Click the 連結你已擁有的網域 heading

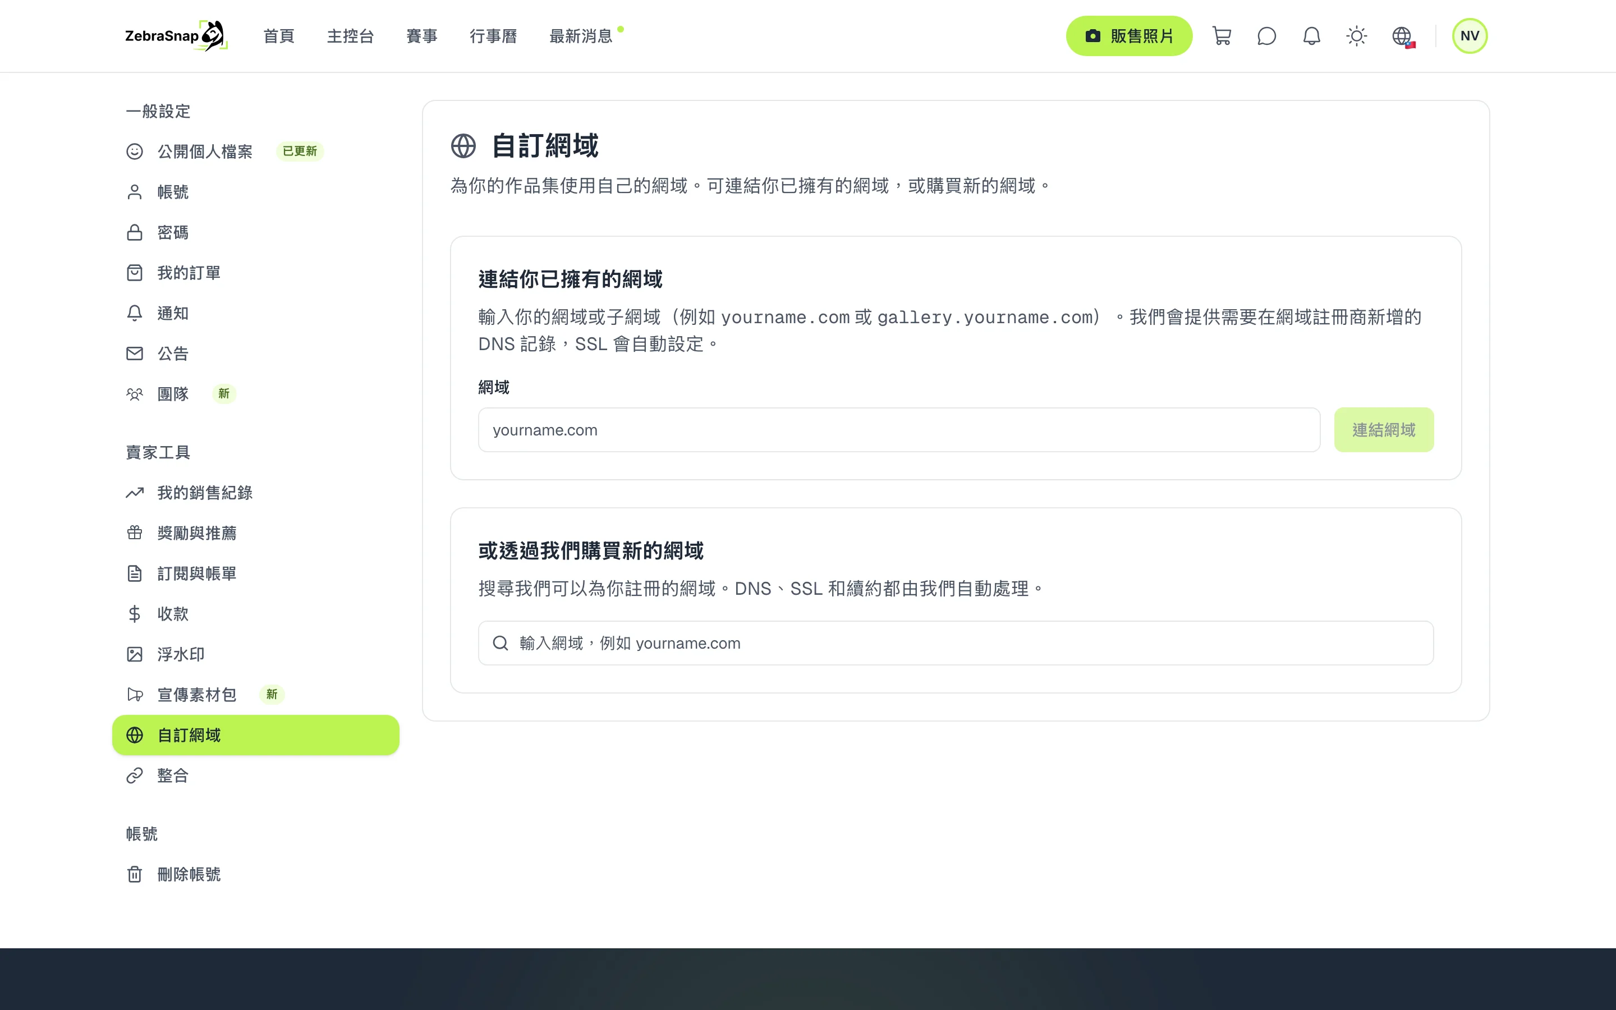[x=570, y=279]
